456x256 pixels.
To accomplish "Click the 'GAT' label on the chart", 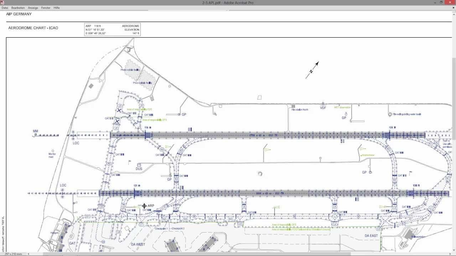I will pos(72,244).
